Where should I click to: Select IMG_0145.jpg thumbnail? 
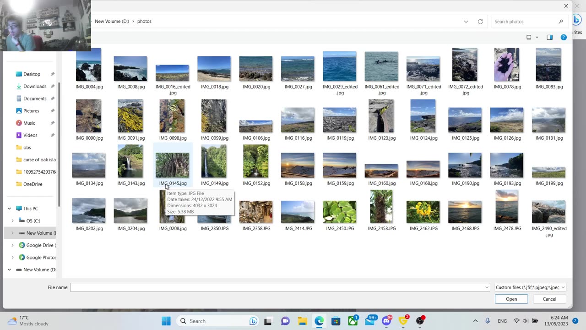pyautogui.click(x=173, y=166)
